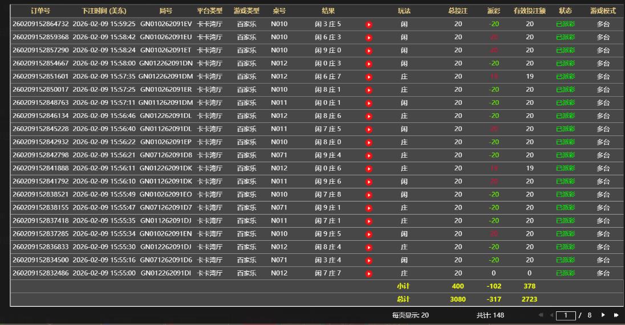This screenshot has height=325, width=625.
Task: Click the 有效投注额 column header
Action: pos(529,11)
